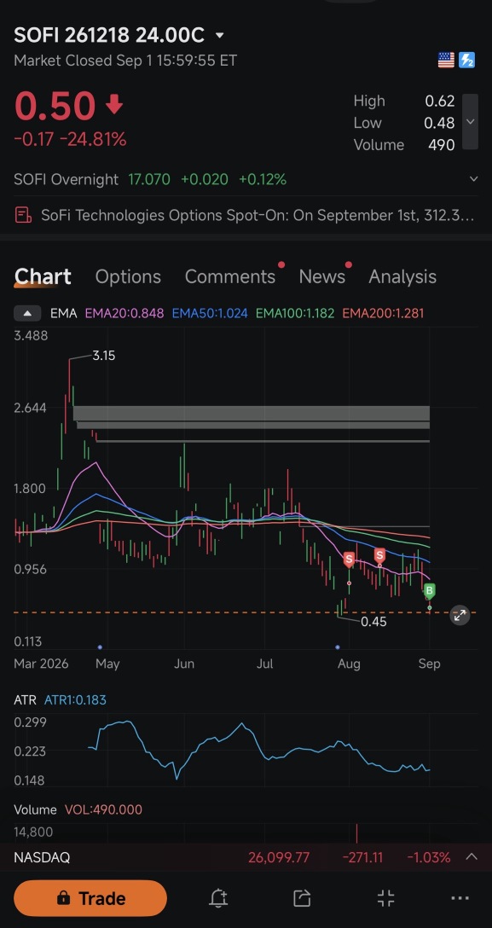Image resolution: width=492 pixels, height=928 pixels.
Task: Tap the 3.15 high price label
Action: pos(103,356)
